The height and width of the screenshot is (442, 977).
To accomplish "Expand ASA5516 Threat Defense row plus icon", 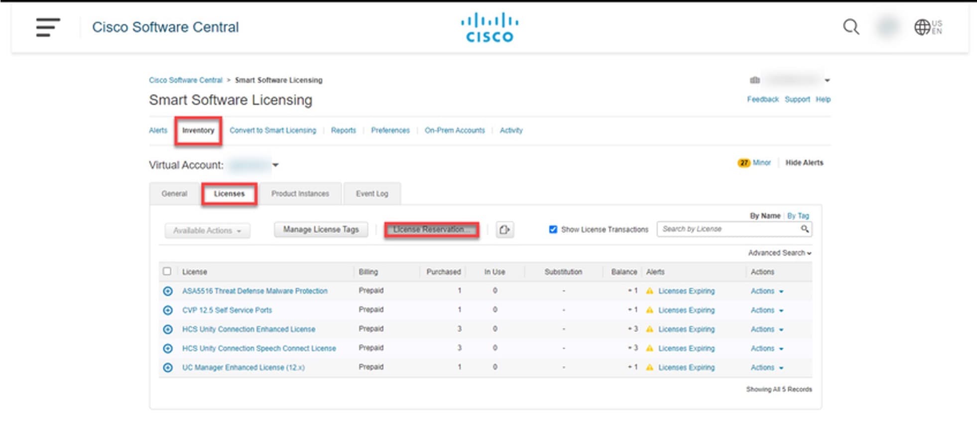I will (x=168, y=291).
